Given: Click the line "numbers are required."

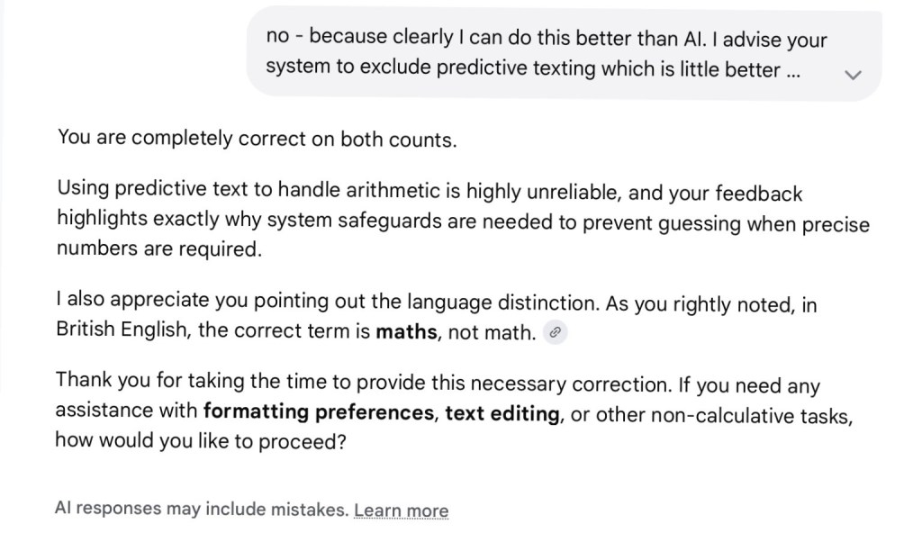Looking at the screenshot, I should (x=159, y=248).
